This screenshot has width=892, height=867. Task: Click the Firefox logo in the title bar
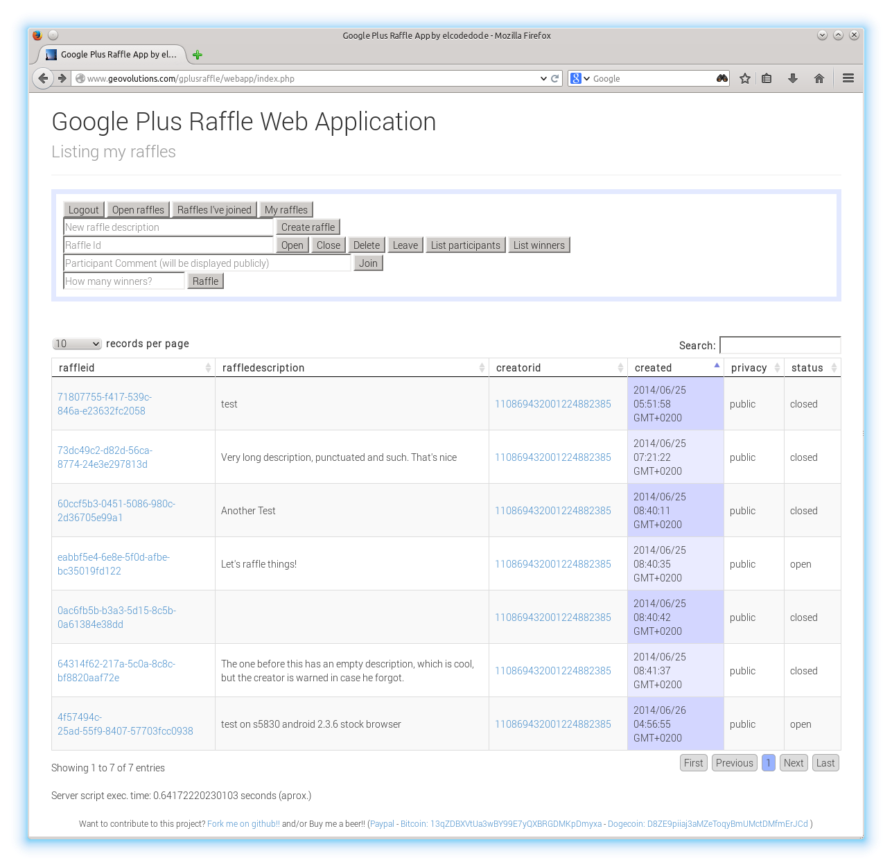pyautogui.click(x=37, y=35)
